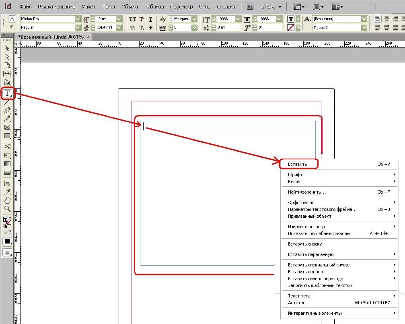Screen dimensions: 405x324
Task: Select the Rectangle Frame tool
Action: click(7, 127)
